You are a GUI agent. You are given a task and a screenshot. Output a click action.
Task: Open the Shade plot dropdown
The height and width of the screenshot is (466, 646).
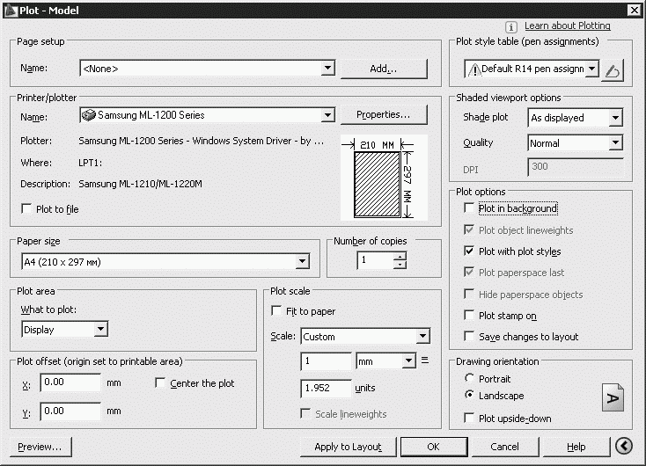click(x=615, y=118)
